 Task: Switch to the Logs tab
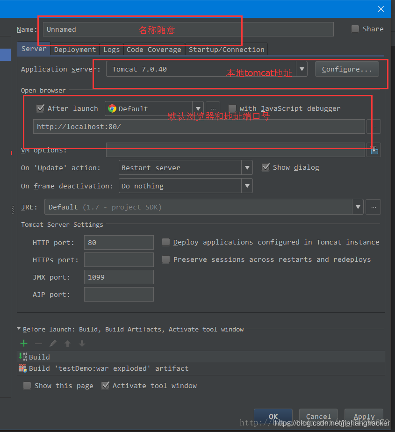[112, 50]
